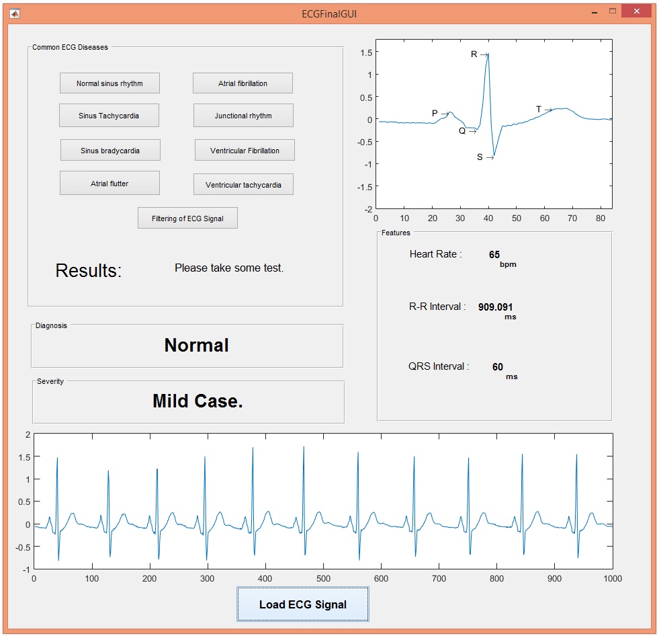Run the Ventricular tachycardia test

click(x=243, y=184)
